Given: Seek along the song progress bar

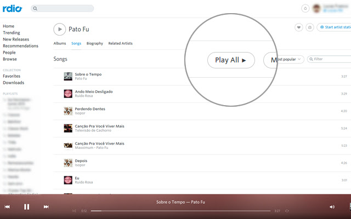Looking at the screenshot, I should point(180,211).
